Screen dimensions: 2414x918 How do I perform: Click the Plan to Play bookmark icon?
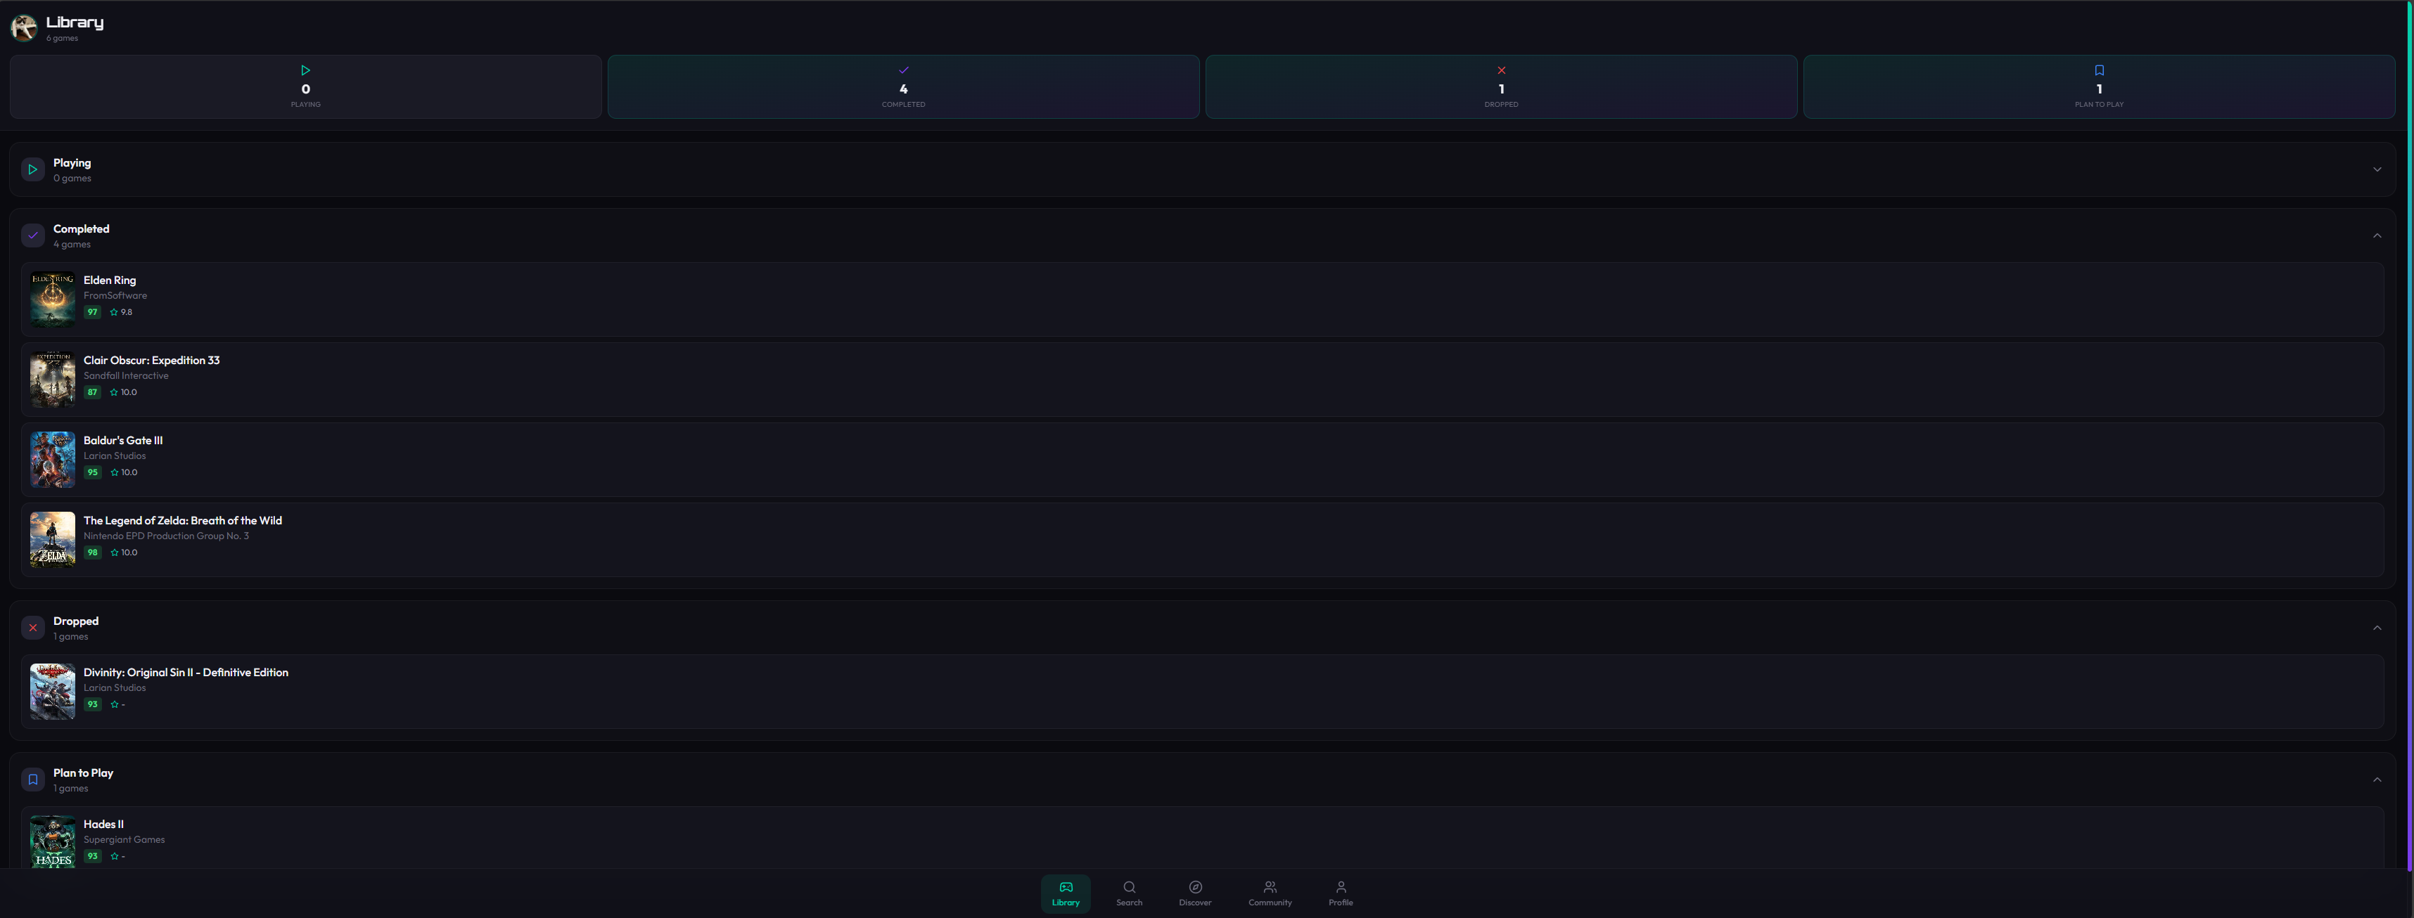click(x=33, y=778)
